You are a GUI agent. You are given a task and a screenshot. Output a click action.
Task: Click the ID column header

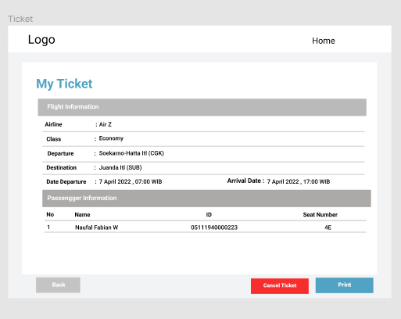[x=209, y=214]
